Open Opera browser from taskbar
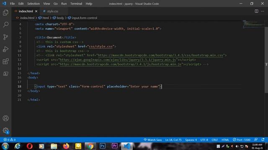The image size is (268, 150). coord(29,146)
